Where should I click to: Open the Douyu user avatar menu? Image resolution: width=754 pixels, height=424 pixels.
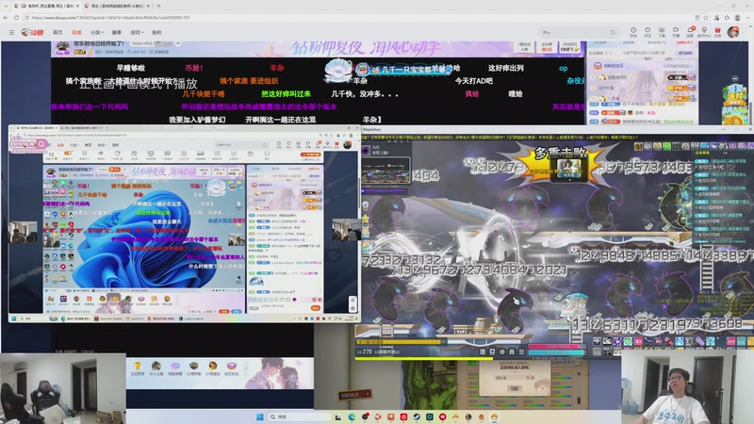[x=733, y=32]
